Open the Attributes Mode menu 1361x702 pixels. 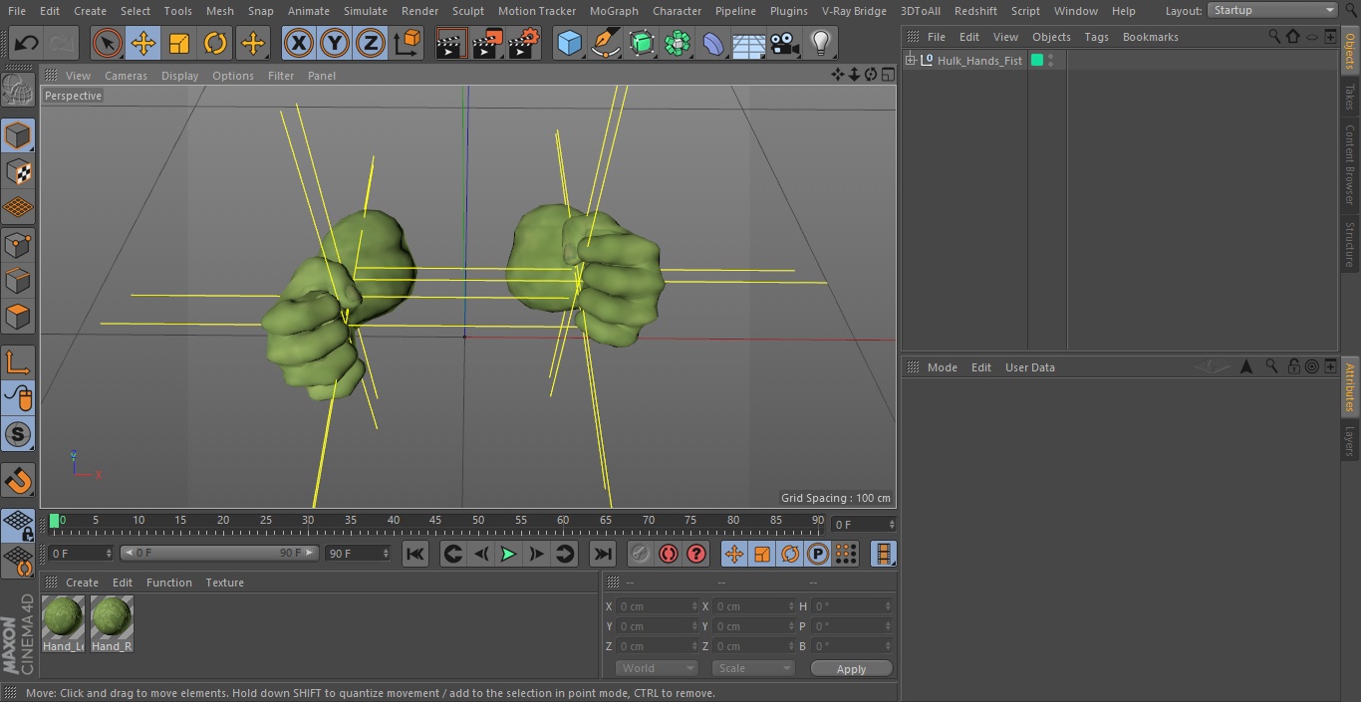pyautogui.click(x=942, y=367)
